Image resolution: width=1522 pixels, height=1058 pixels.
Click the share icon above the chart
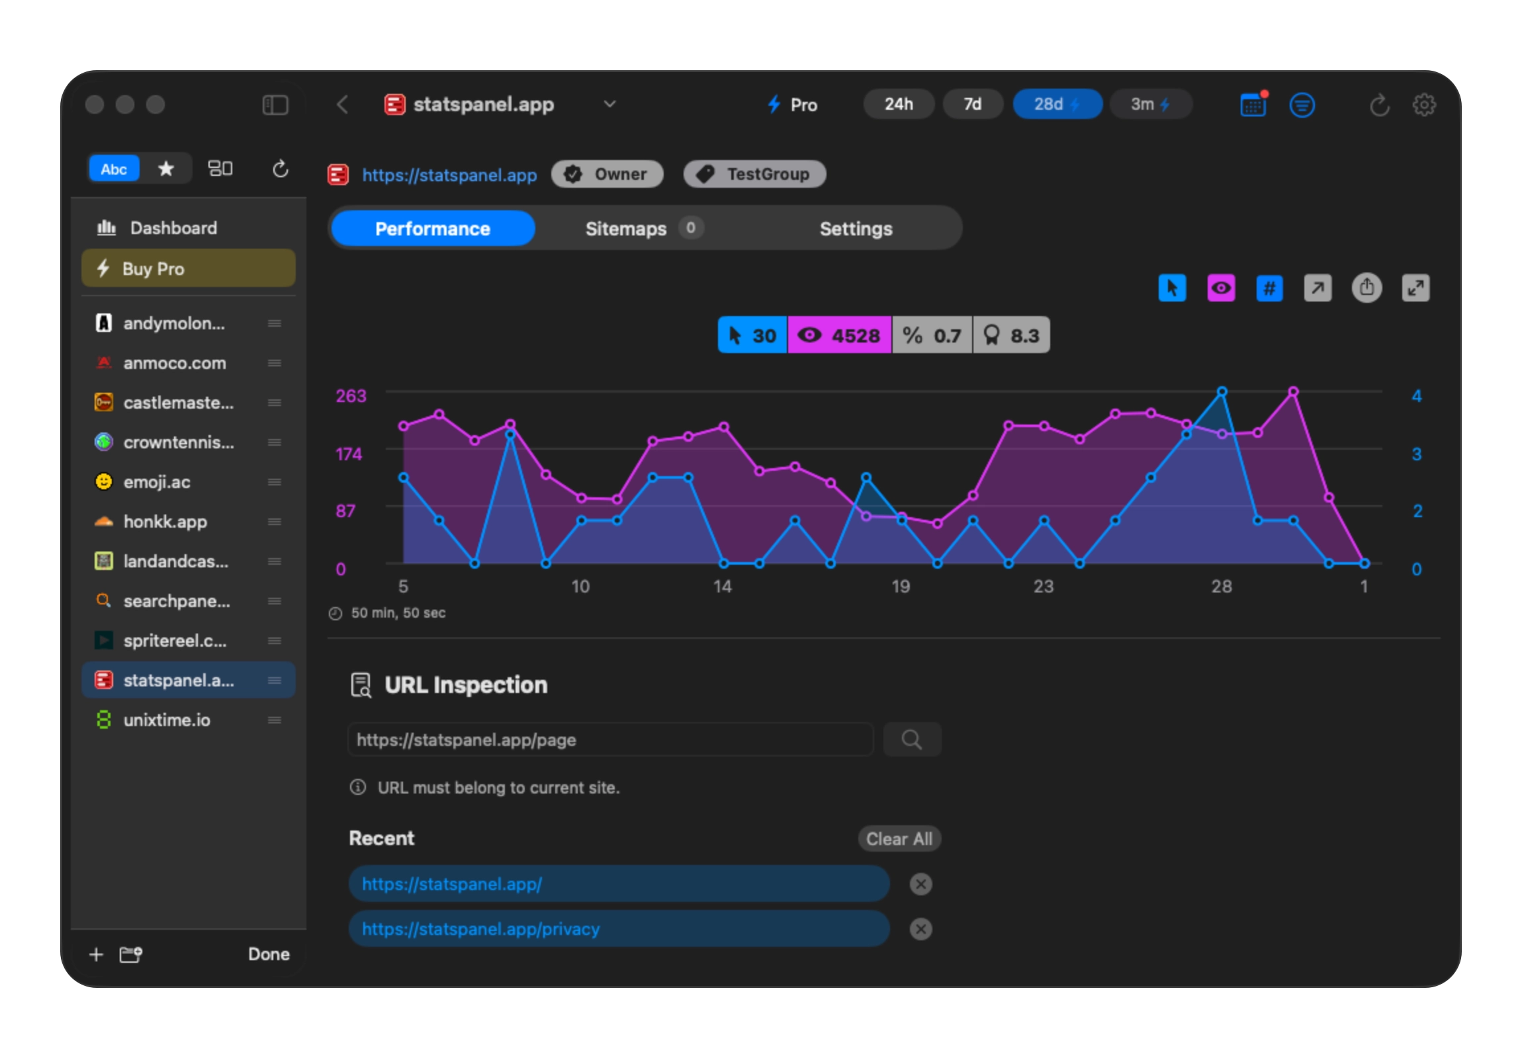pyautogui.click(x=1367, y=287)
